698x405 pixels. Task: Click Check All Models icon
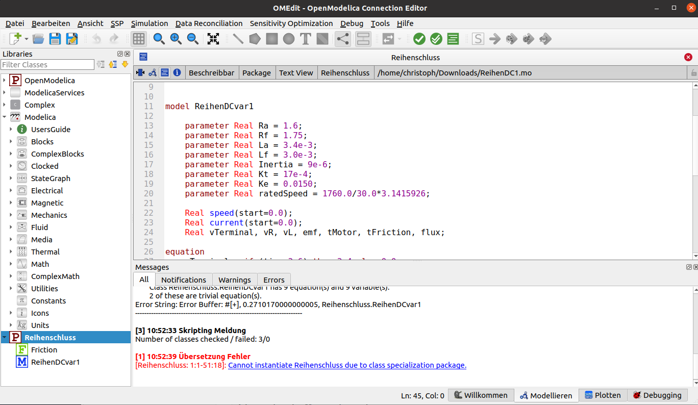pyautogui.click(x=436, y=39)
